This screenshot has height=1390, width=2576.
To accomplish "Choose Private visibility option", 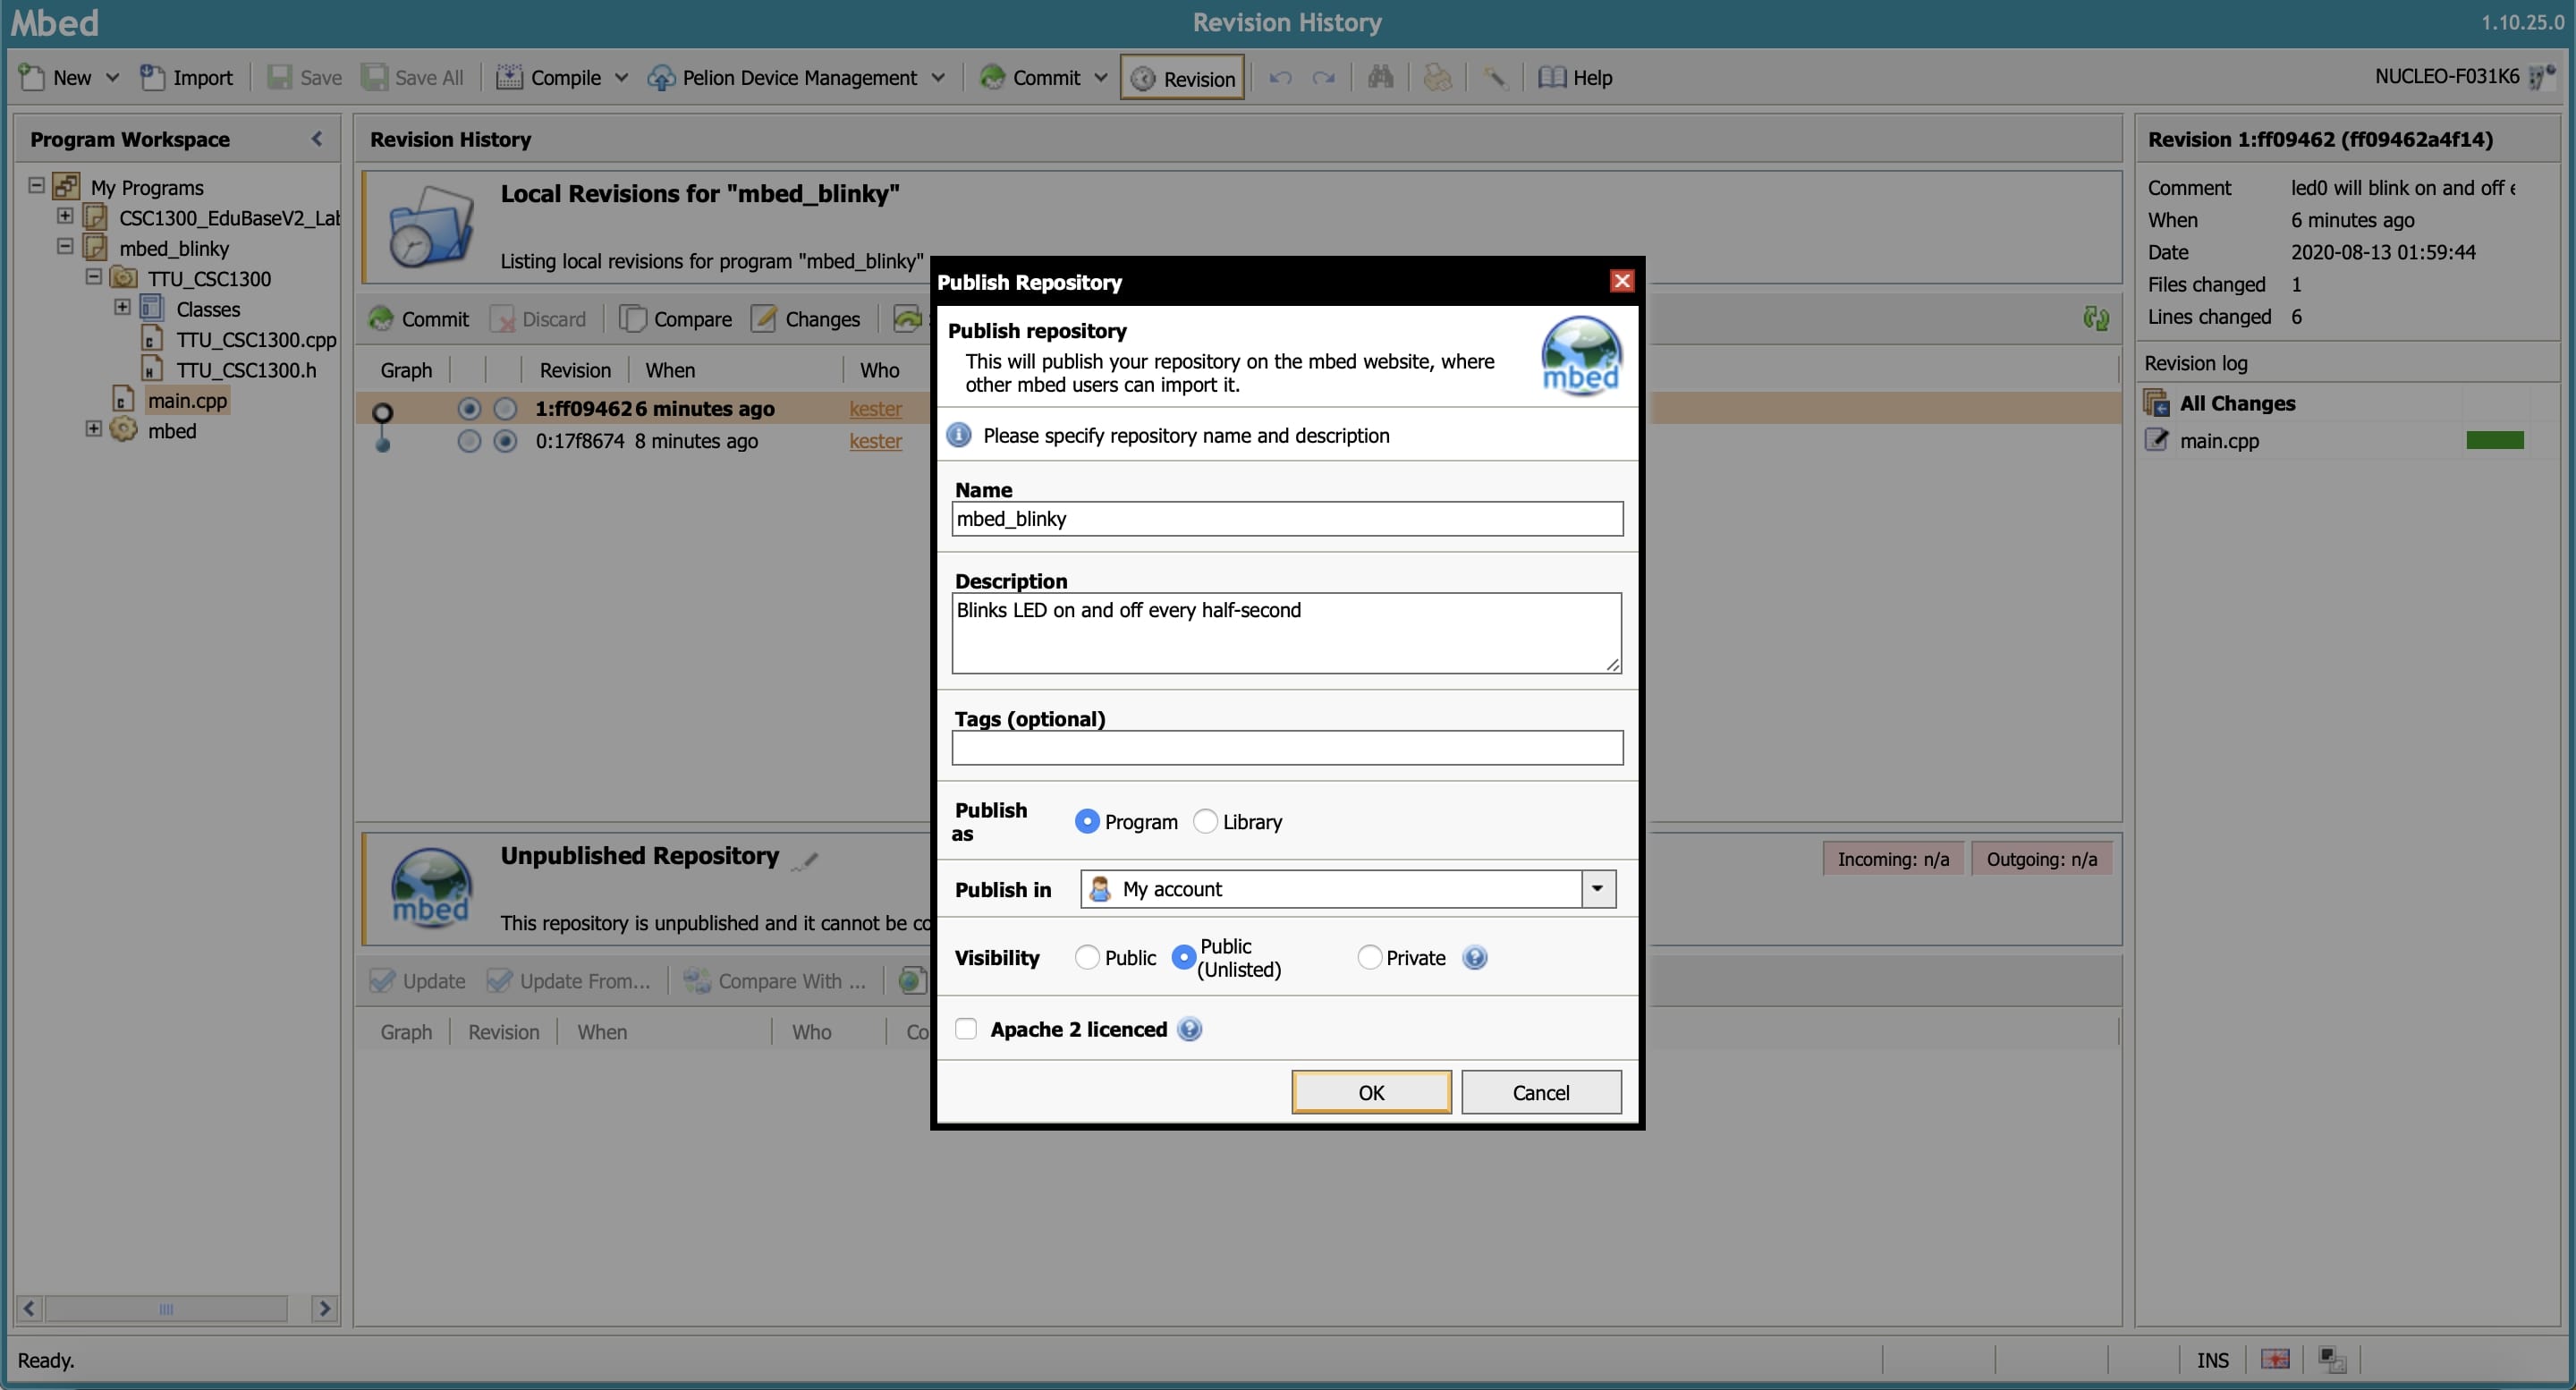I will (x=1369, y=958).
